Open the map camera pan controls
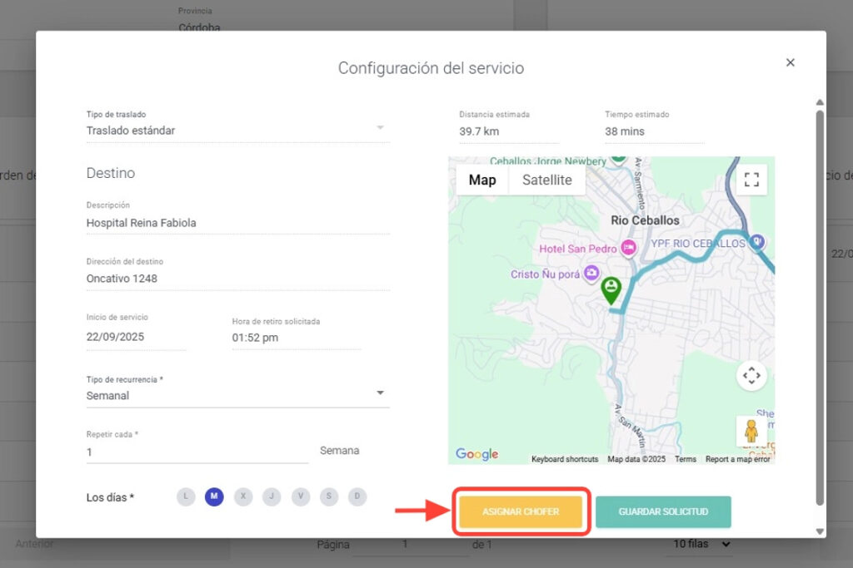 (x=751, y=376)
